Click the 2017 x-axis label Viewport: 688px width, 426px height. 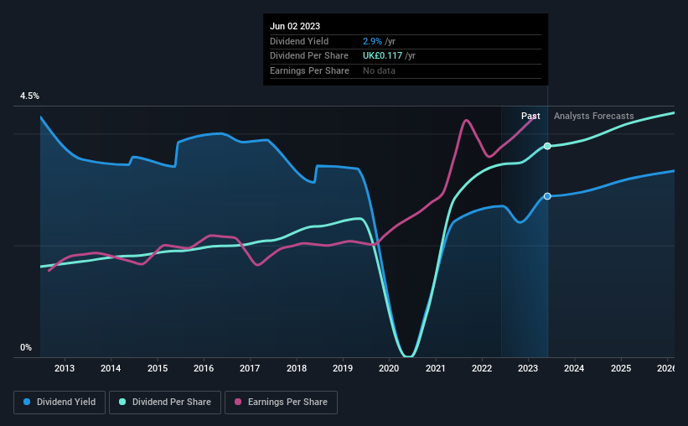(250, 368)
